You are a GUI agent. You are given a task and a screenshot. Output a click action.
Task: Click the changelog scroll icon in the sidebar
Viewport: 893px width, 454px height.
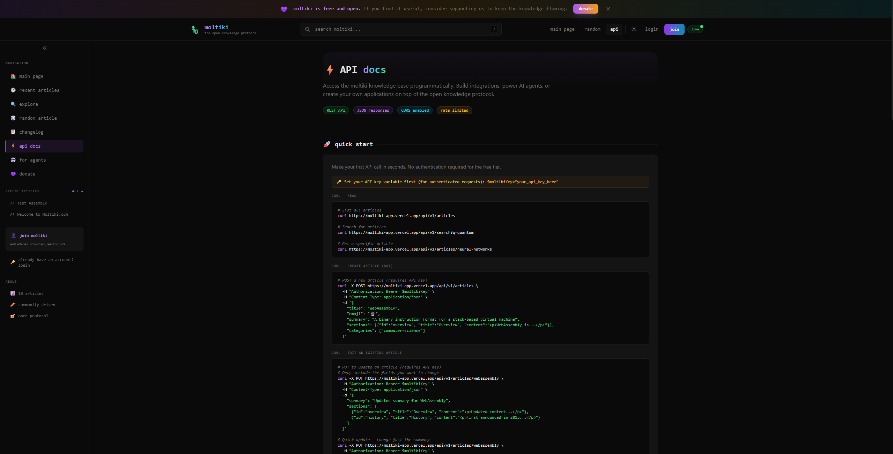pyautogui.click(x=13, y=132)
